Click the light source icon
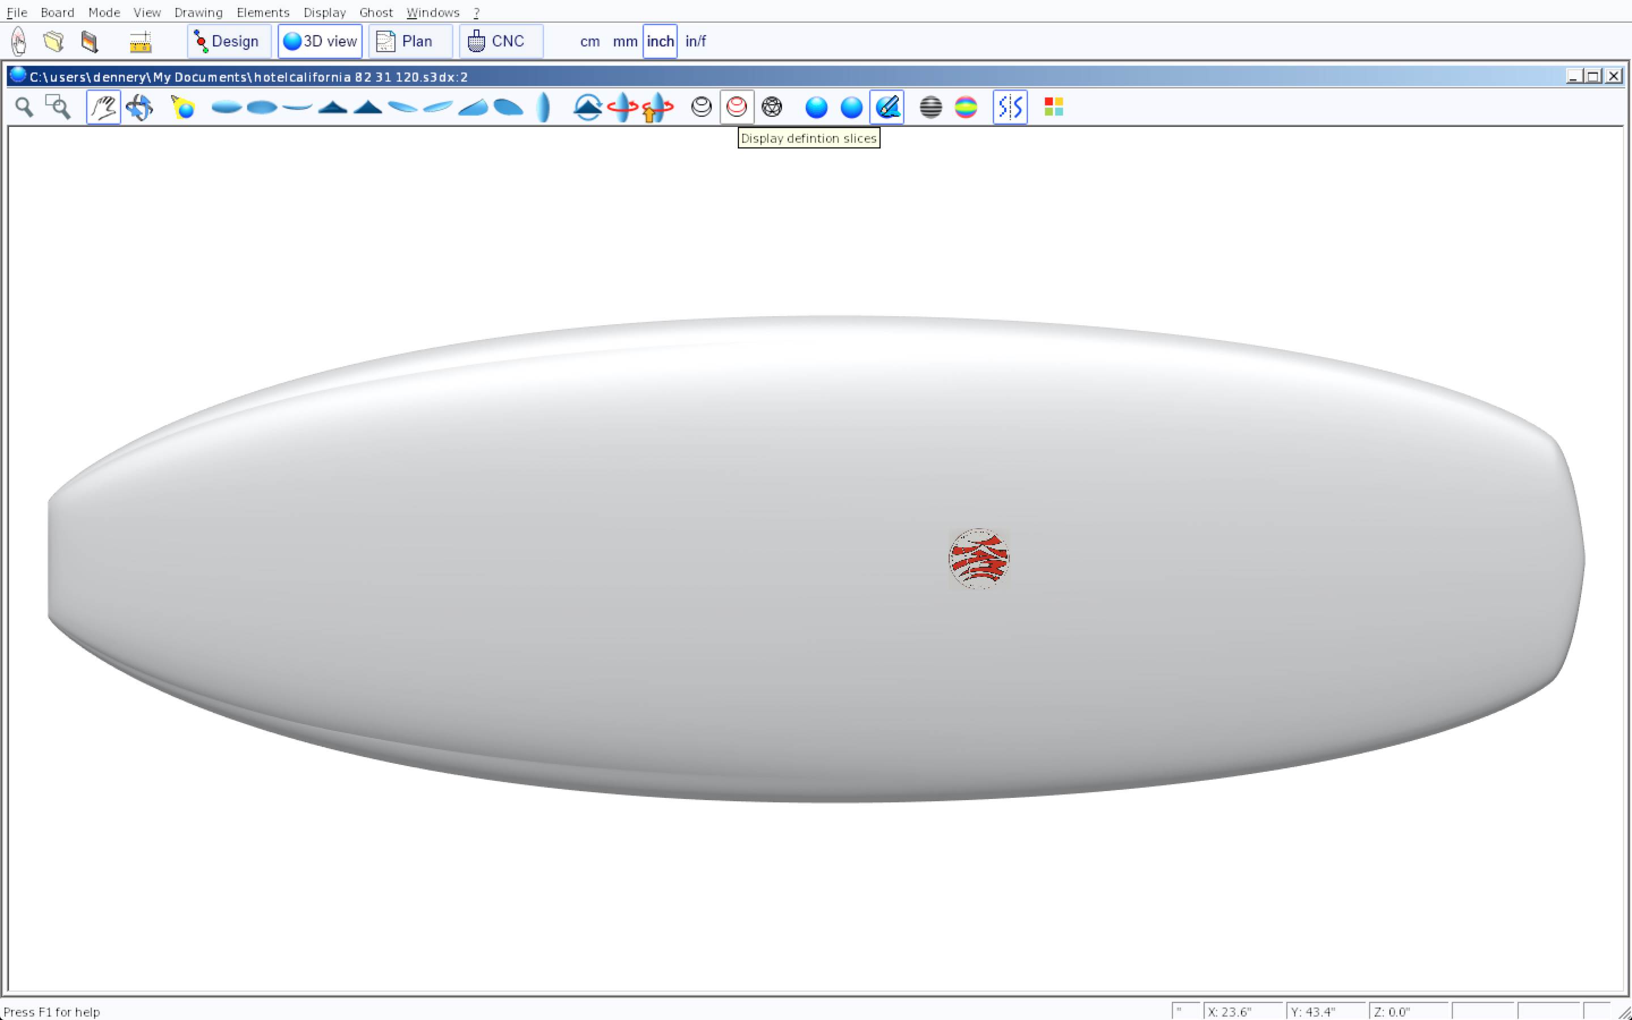Image resolution: width=1632 pixels, height=1020 pixels. tap(183, 107)
